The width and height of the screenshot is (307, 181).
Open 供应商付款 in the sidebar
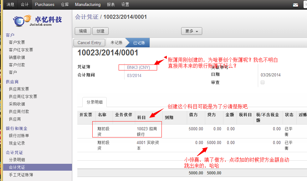click(x=19, y=111)
